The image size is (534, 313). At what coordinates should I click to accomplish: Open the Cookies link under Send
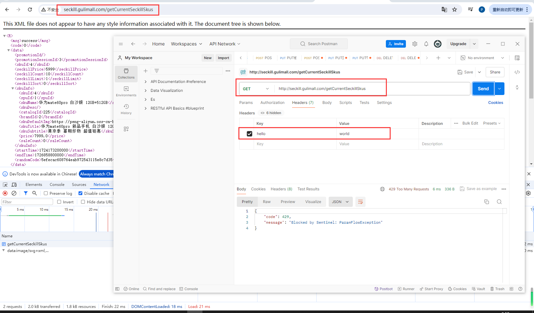(496, 103)
